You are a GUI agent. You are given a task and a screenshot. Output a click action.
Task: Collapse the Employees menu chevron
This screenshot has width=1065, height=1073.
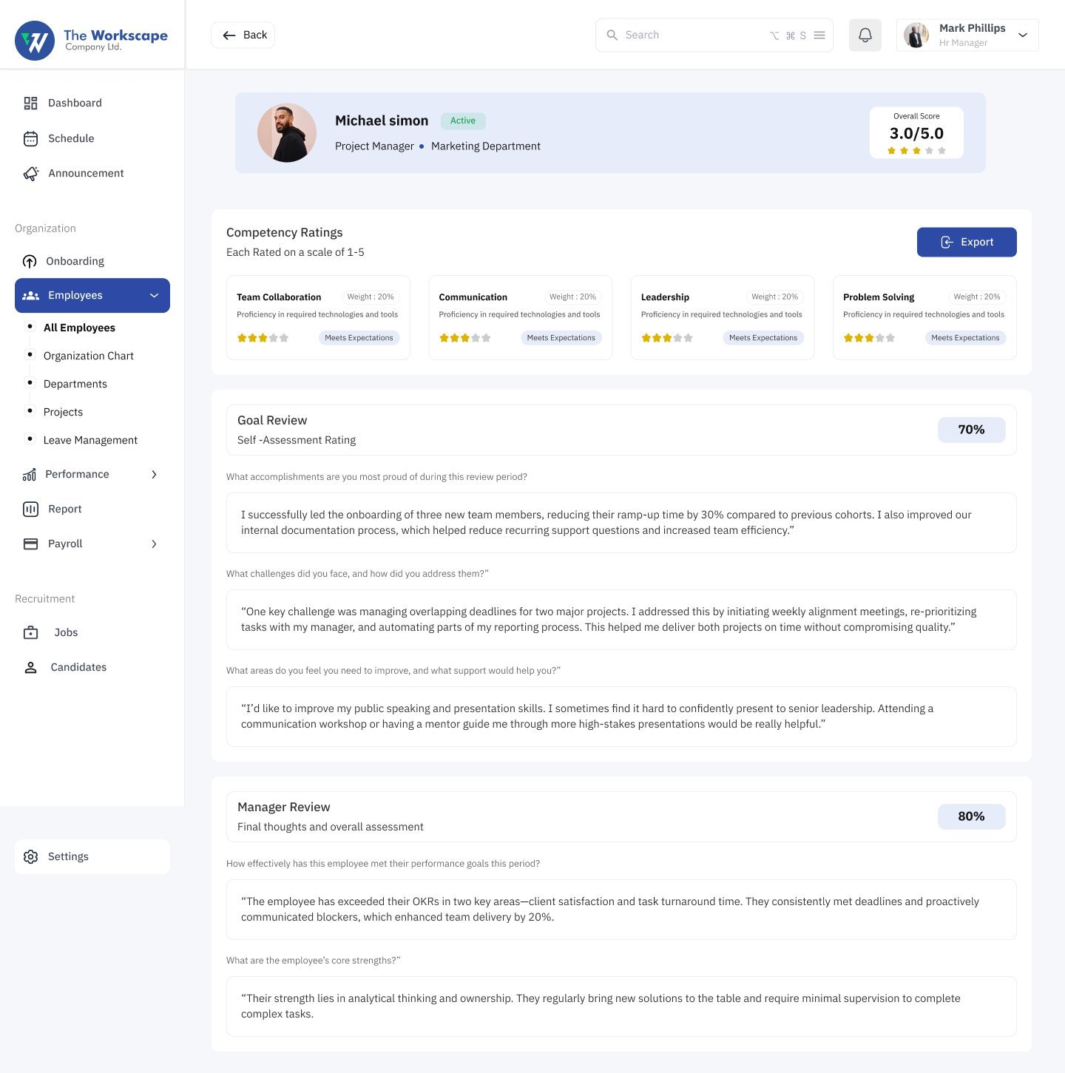155,296
